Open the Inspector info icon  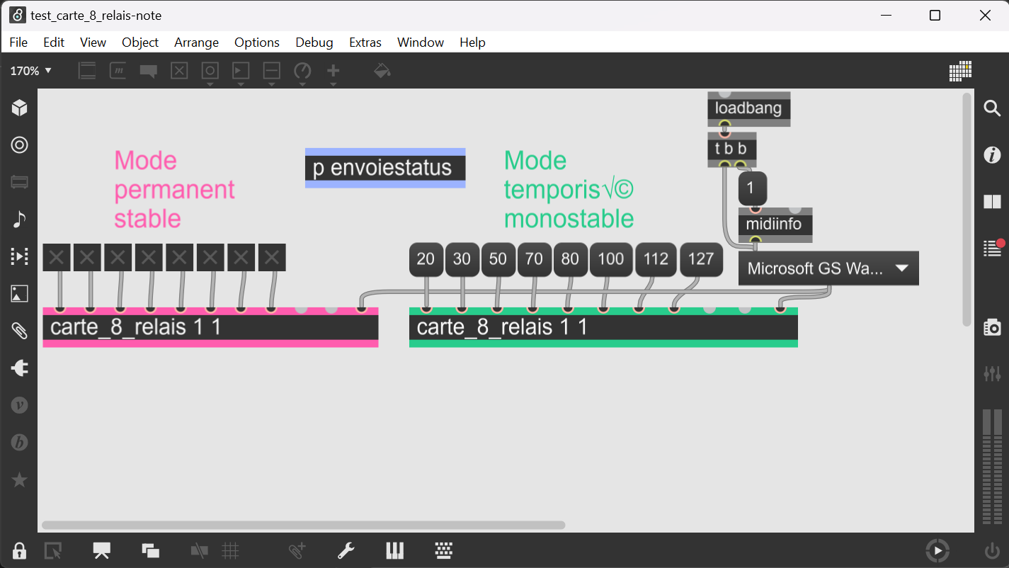point(992,155)
